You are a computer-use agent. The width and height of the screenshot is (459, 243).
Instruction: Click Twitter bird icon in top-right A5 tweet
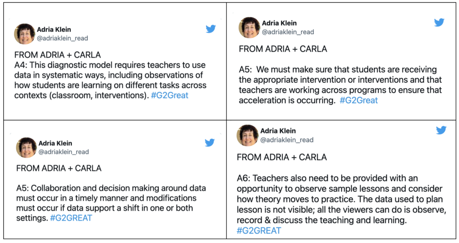coord(439,22)
